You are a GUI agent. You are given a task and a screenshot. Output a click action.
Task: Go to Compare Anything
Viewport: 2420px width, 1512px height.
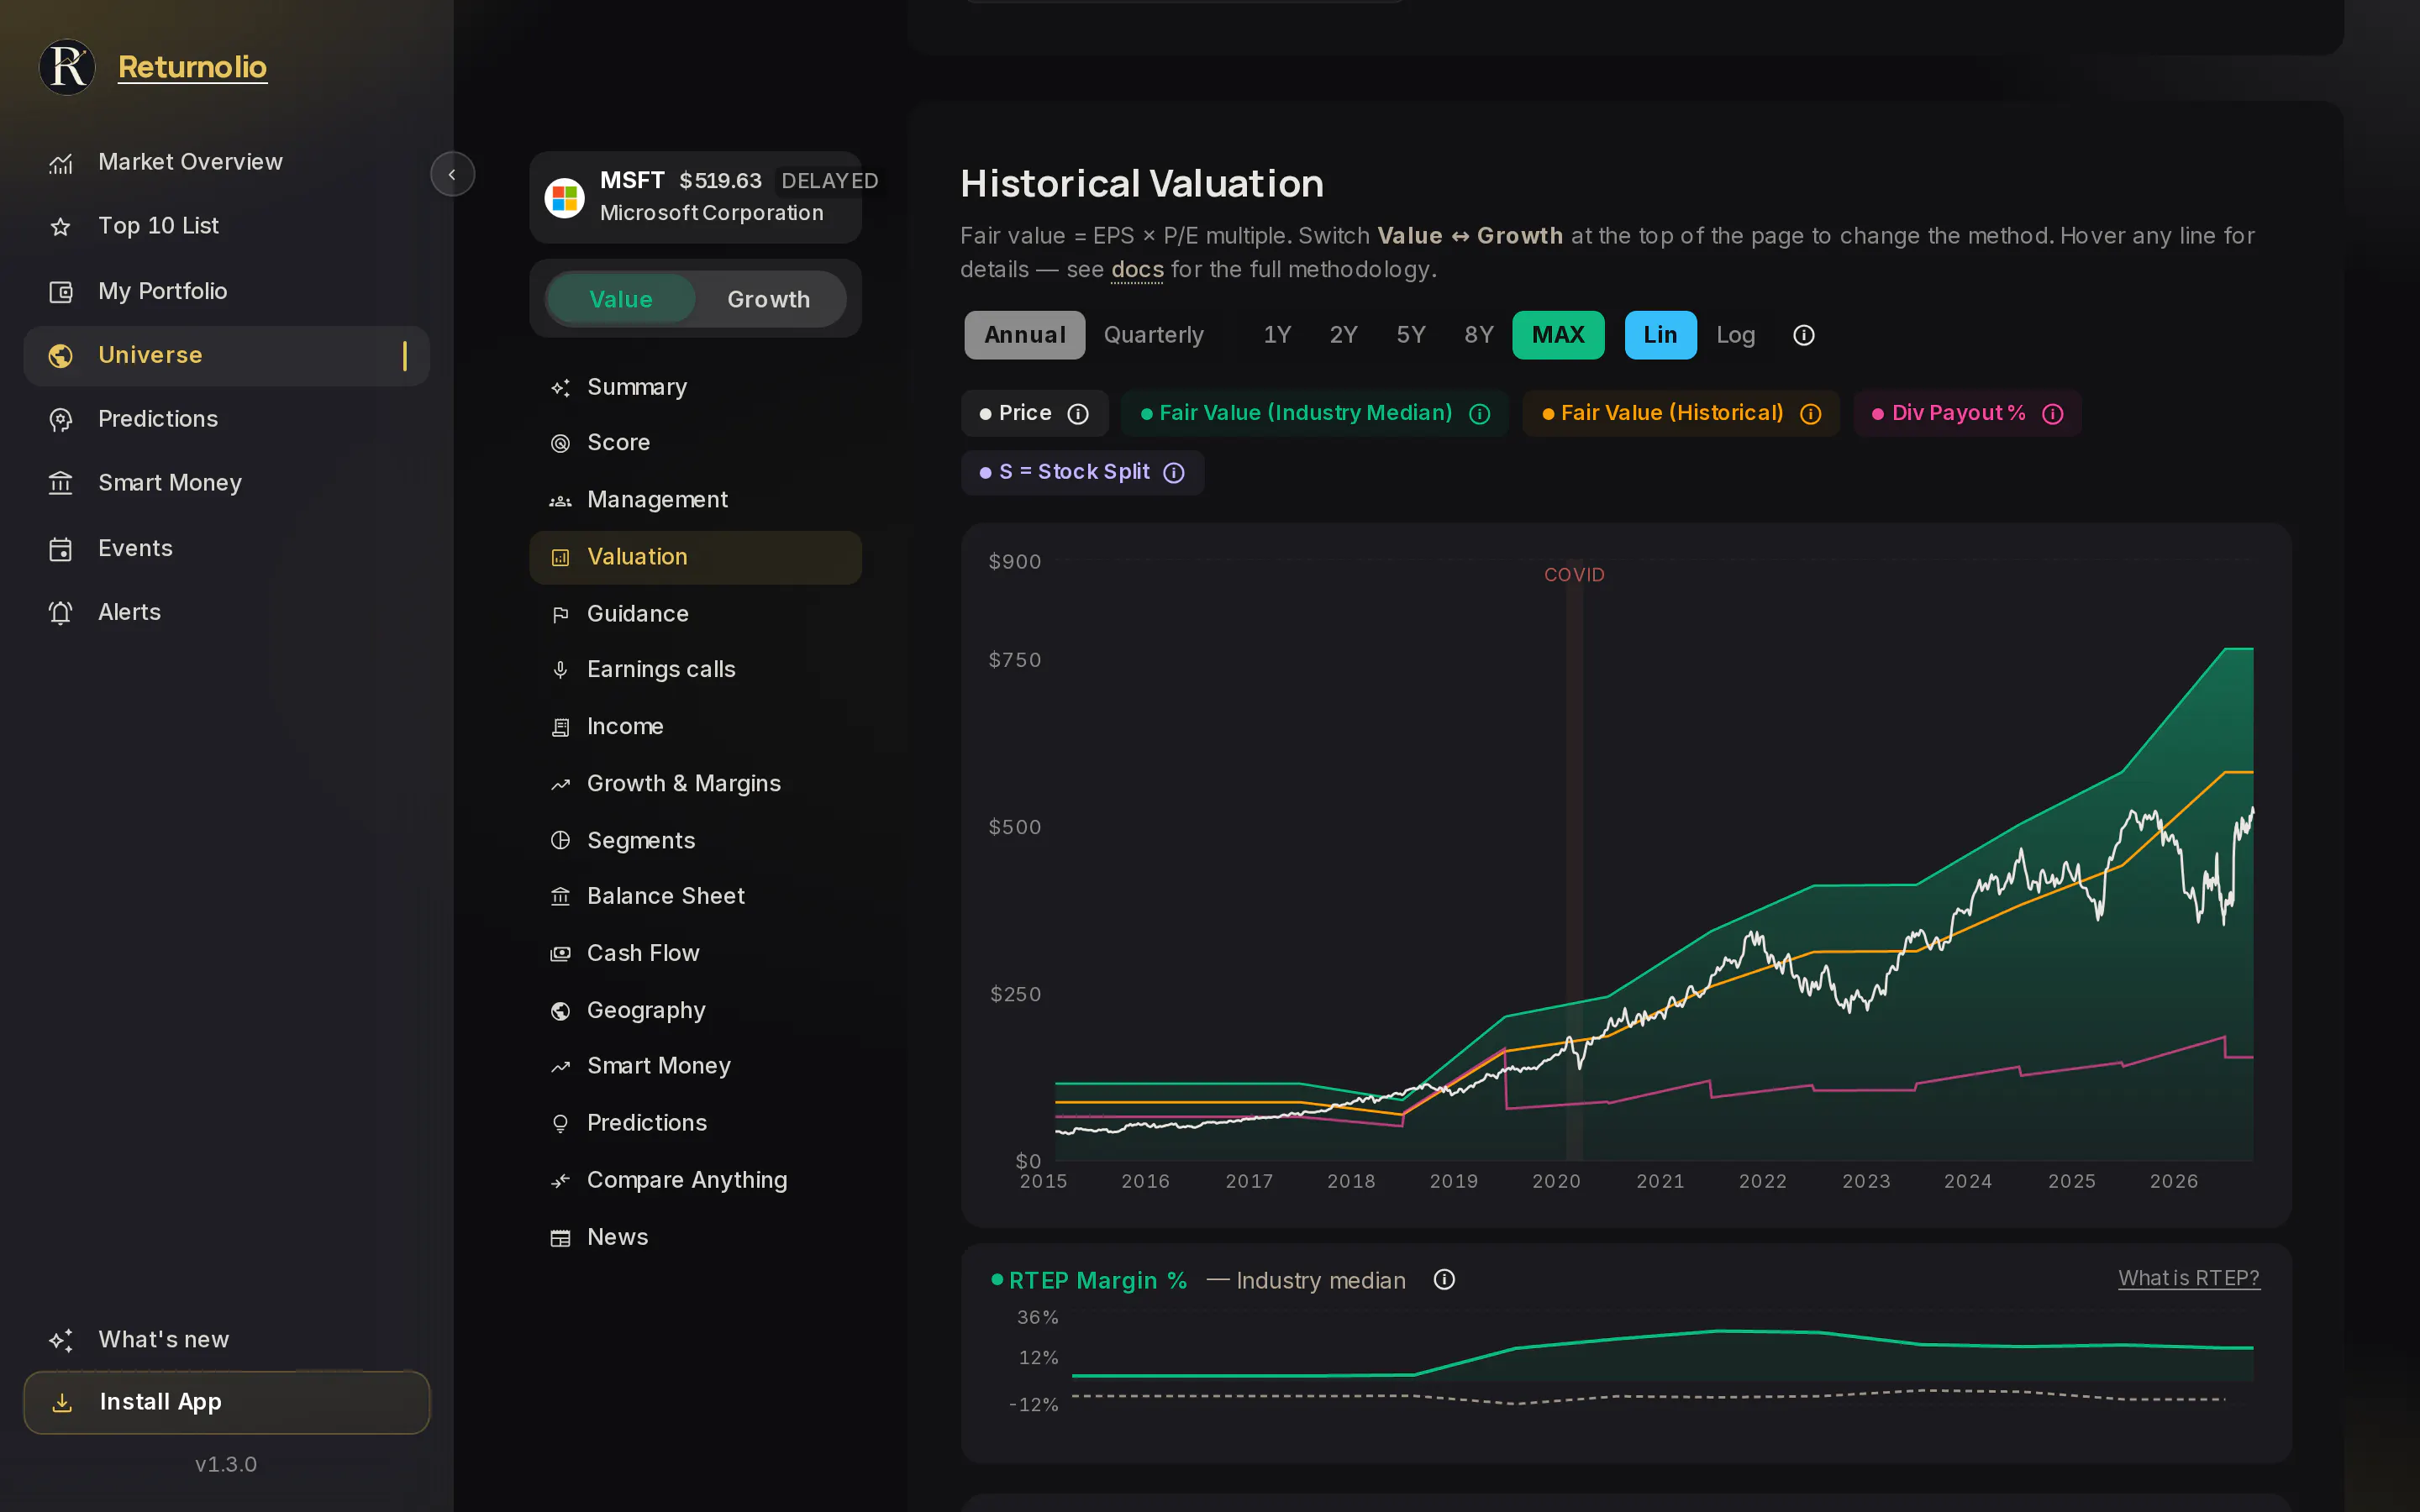[695, 1180]
